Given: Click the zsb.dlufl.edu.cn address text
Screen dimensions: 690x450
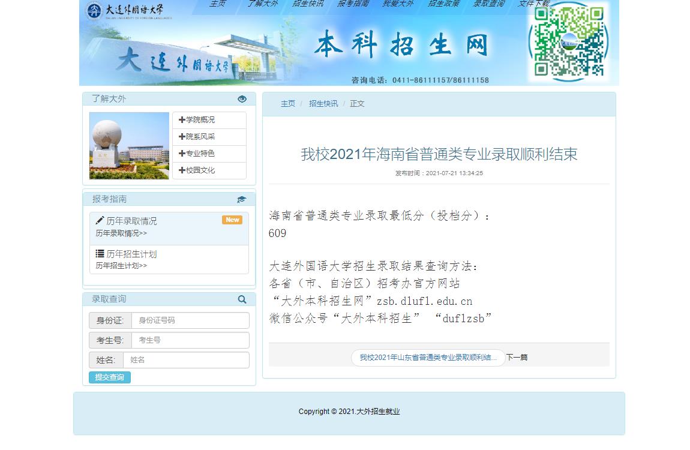Looking at the screenshot, I should coord(425,301).
